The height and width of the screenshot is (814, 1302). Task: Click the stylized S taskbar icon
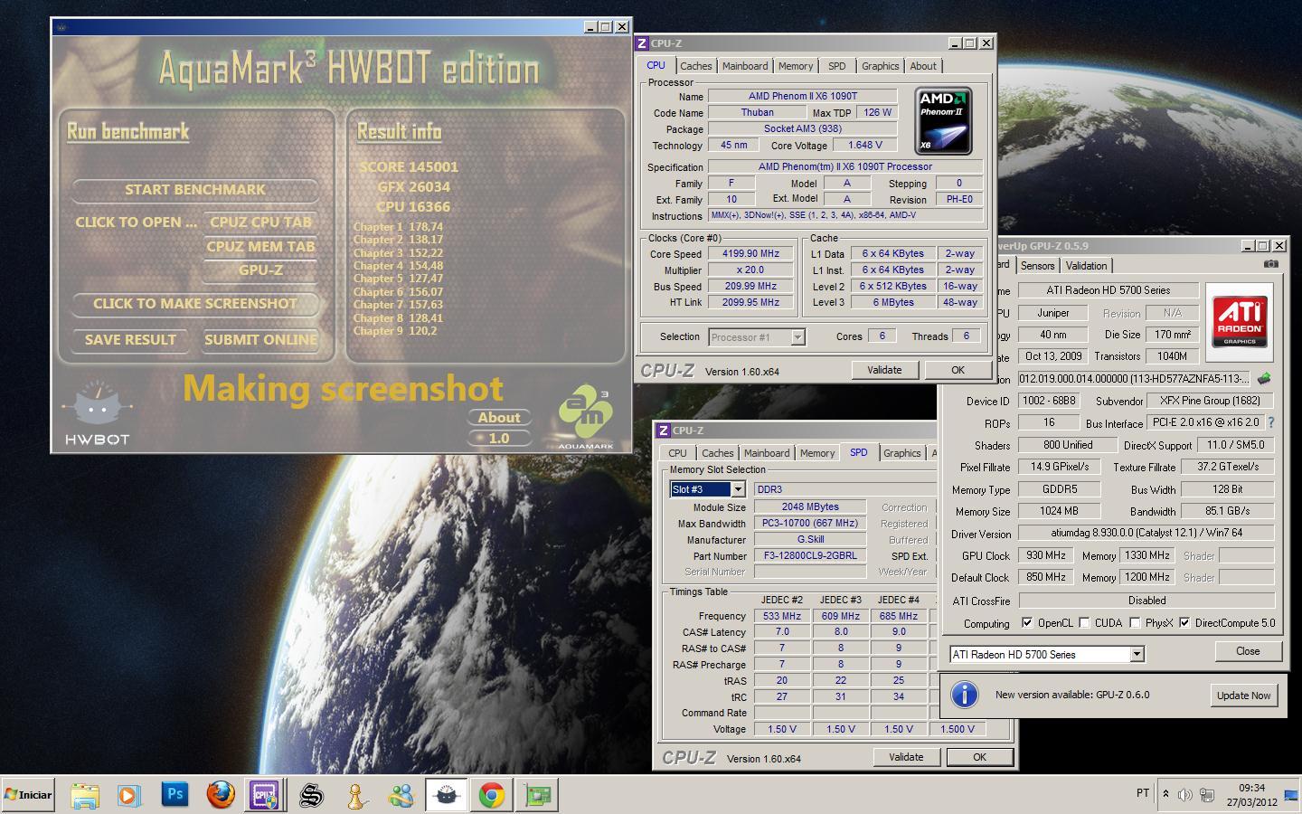click(x=311, y=795)
